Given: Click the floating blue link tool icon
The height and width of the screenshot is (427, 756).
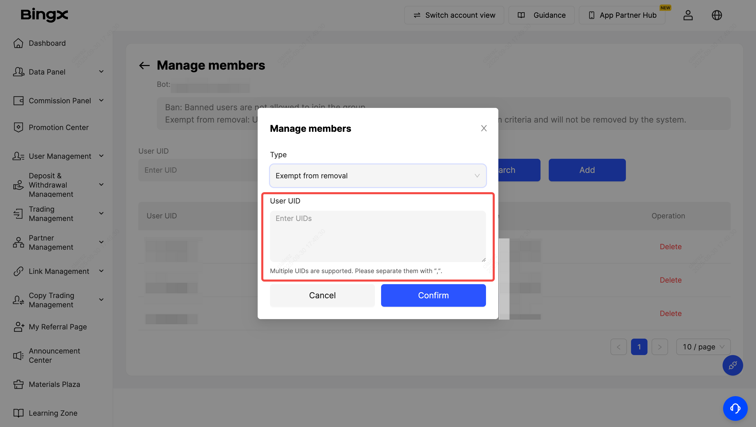Looking at the screenshot, I should pyautogui.click(x=733, y=365).
